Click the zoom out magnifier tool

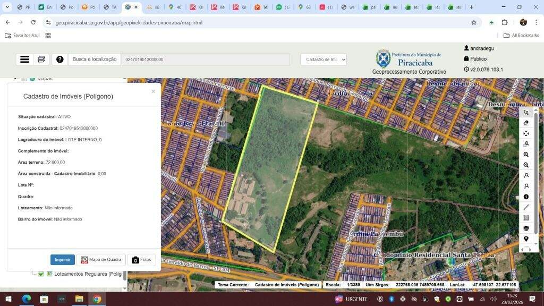tap(526, 165)
